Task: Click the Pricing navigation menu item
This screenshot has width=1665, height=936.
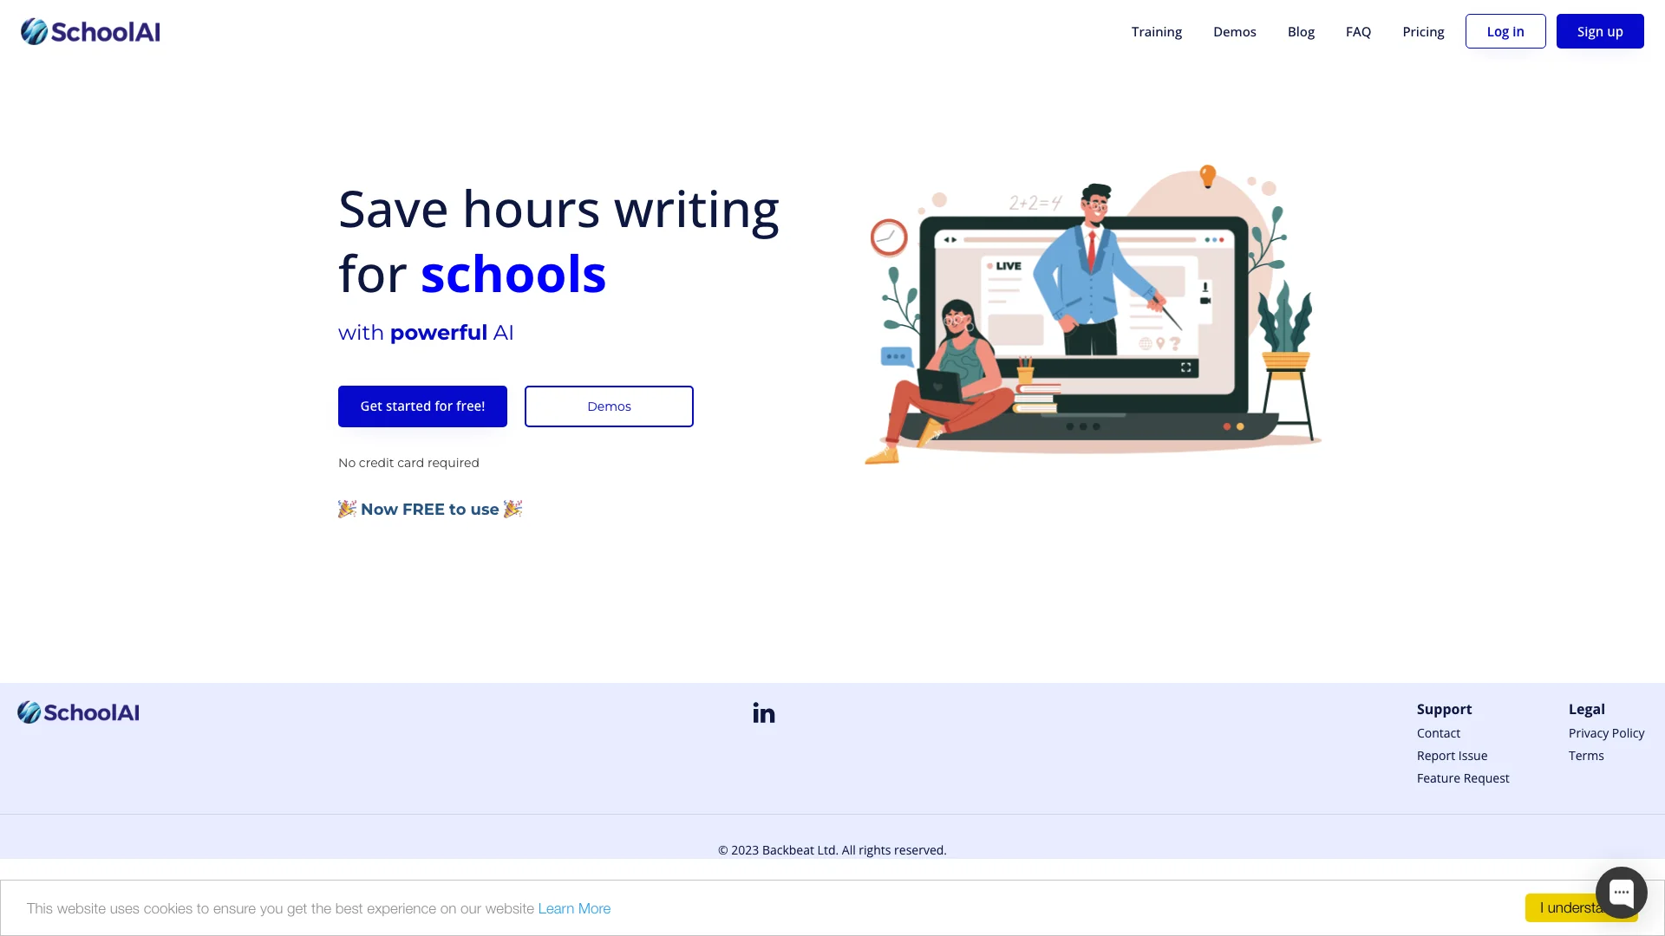Action: [1422, 31]
